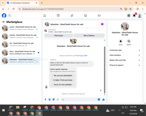This screenshot has height=116, width=146.
Task: Open File Explorer from the taskbar
Action: (18, 108)
